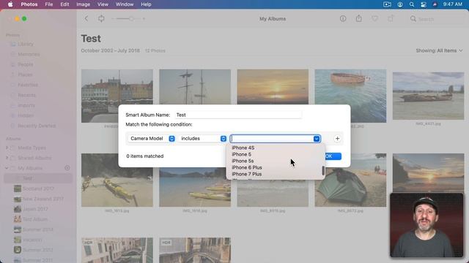Open the Summer 2014 album
This screenshot has width=469, height=263.
(37, 229)
